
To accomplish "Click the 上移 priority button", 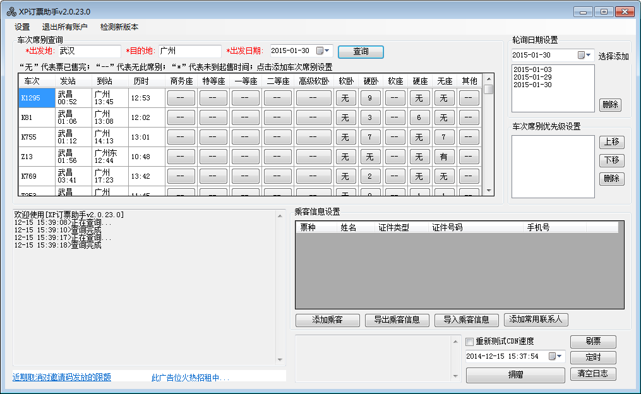I will [611, 142].
